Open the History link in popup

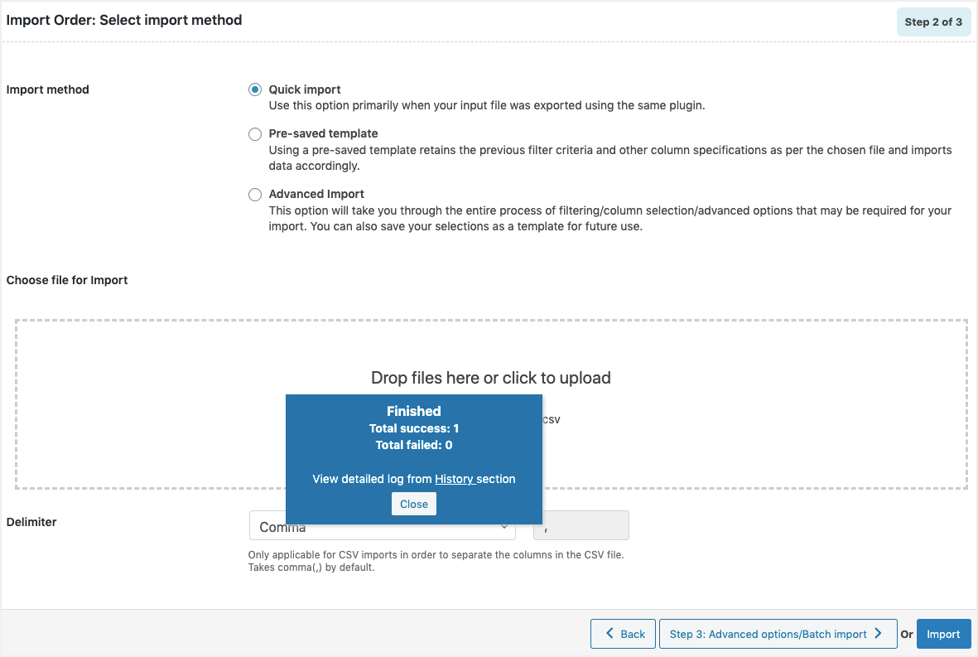point(454,479)
